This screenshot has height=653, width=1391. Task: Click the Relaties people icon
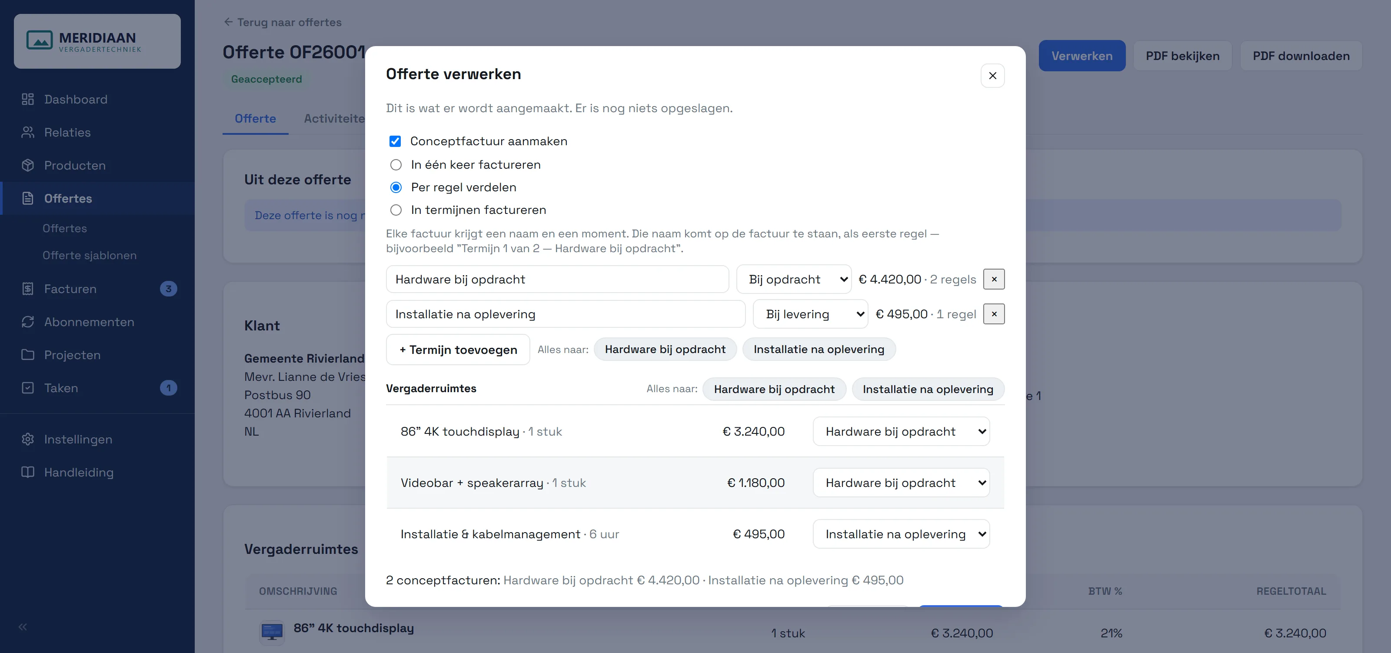(x=27, y=132)
